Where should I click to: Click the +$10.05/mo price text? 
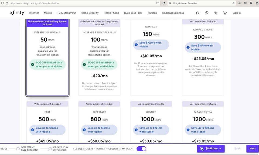[x=151, y=56]
